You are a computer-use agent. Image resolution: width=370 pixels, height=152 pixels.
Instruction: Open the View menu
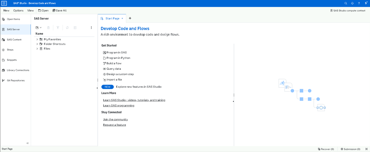click(x=31, y=10)
